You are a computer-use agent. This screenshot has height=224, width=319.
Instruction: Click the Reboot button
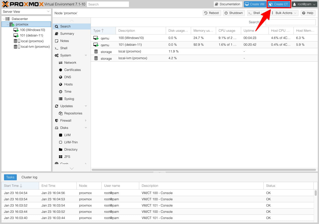click(x=212, y=13)
